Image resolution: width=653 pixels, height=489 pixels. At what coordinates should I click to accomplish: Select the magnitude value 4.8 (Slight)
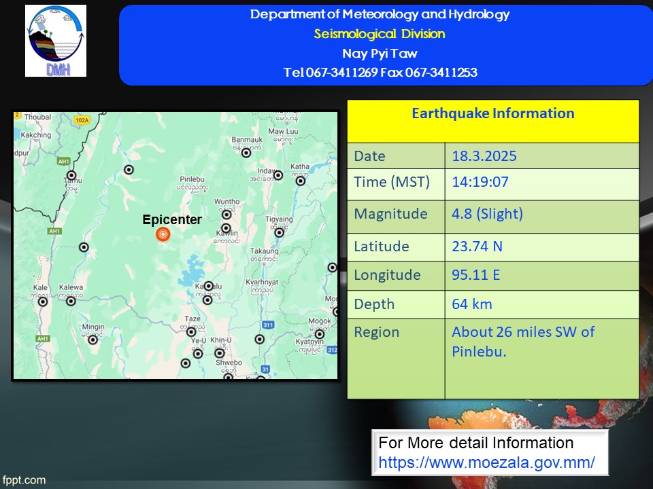click(487, 214)
